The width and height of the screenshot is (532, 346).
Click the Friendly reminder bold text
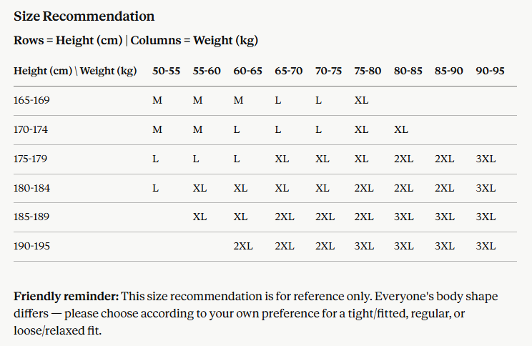(x=66, y=296)
